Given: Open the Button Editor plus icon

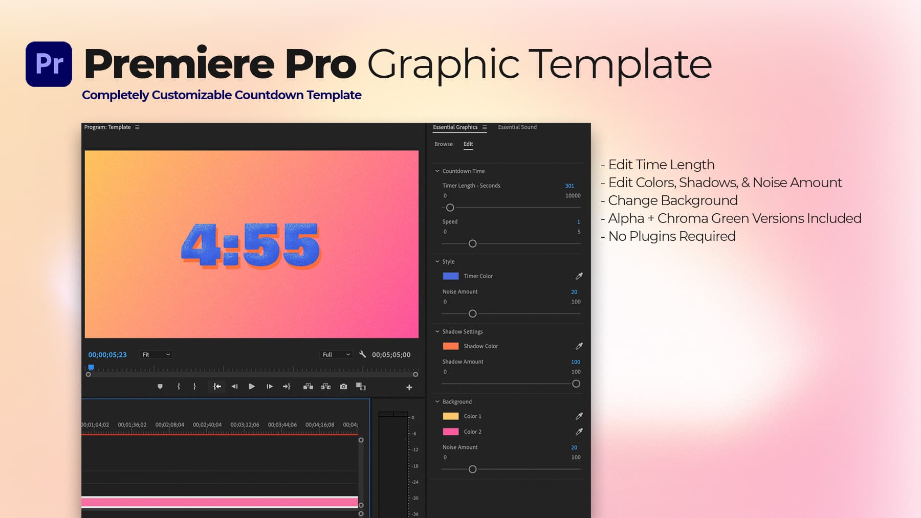Looking at the screenshot, I should tap(409, 388).
